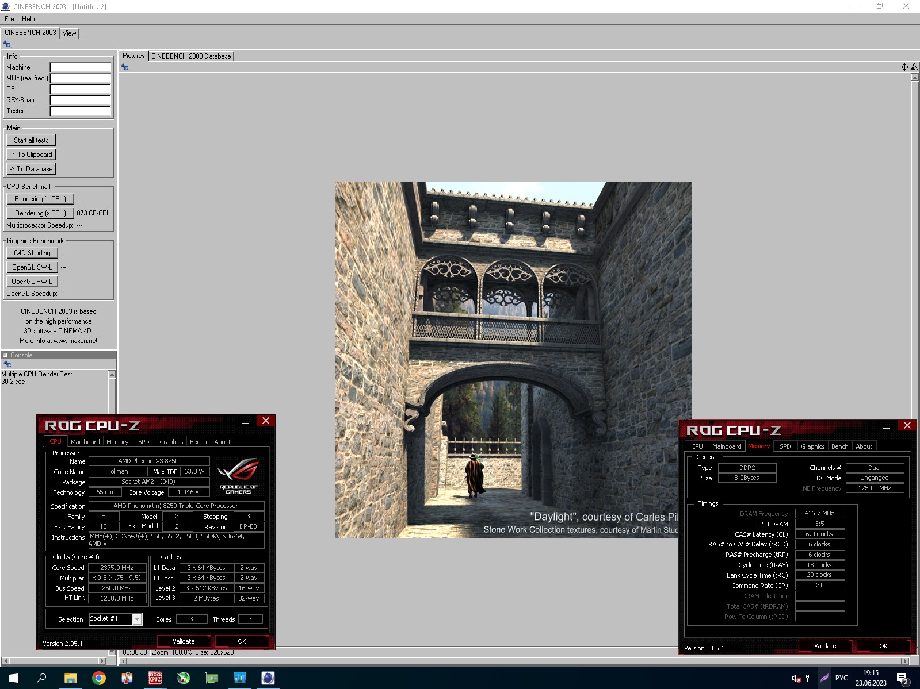Open the File menu
The width and height of the screenshot is (920, 689).
[9, 19]
